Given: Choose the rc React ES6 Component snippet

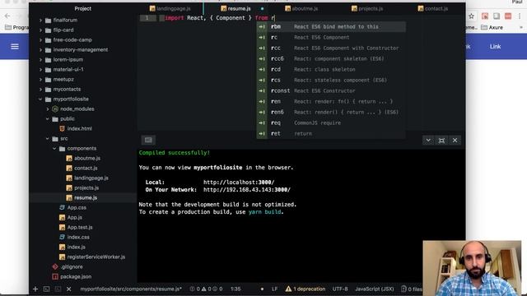Looking at the screenshot, I should (331, 37).
